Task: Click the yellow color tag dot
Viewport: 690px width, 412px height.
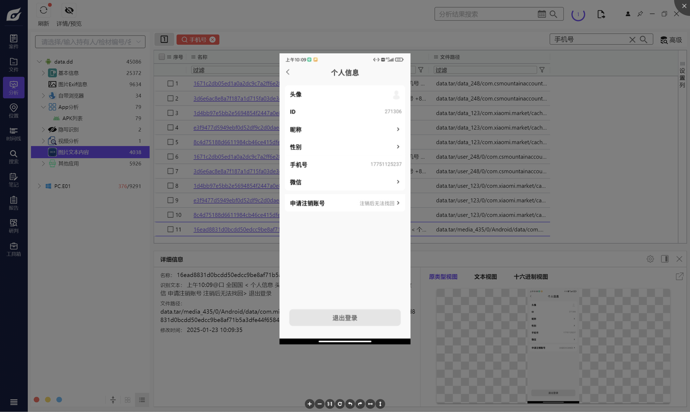Action: pyautogui.click(x=48, y=400)
